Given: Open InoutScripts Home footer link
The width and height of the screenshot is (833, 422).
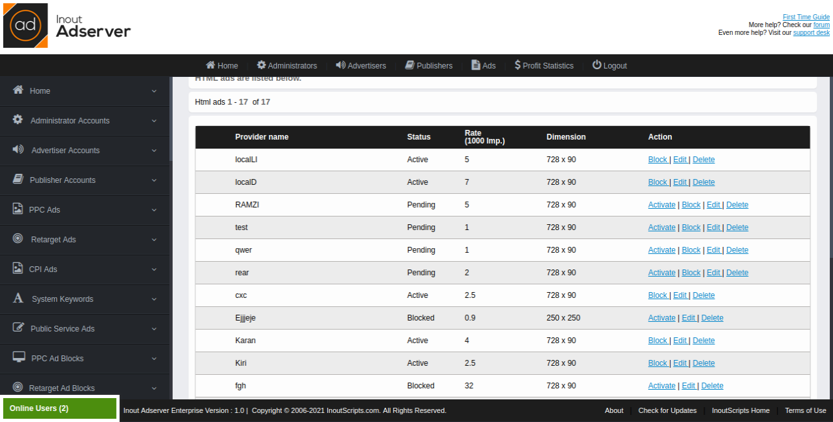Looking at the screenshot, I should 741,410.
